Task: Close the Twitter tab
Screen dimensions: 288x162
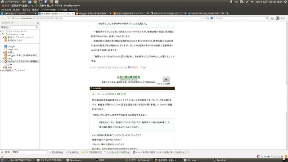Action: 223,13
